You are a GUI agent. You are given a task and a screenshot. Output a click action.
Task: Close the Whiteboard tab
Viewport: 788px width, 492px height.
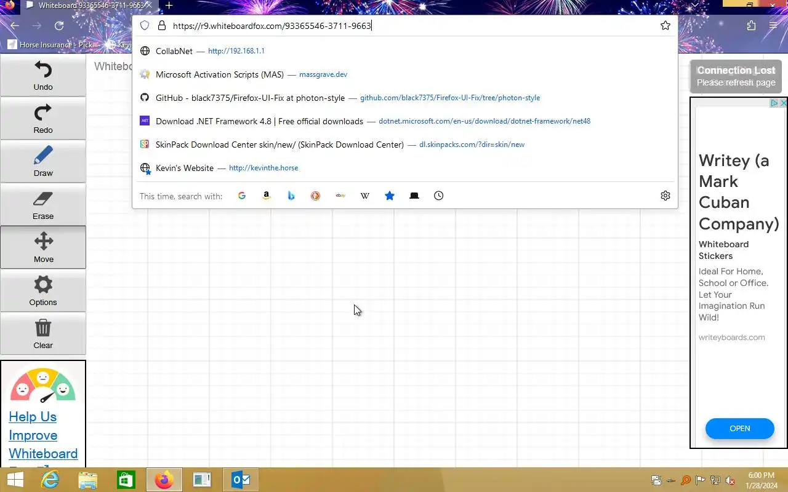point(148,6)
